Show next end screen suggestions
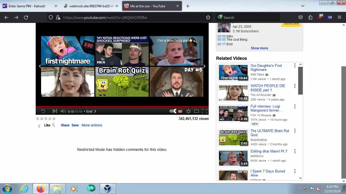 (x=204, y=66)
